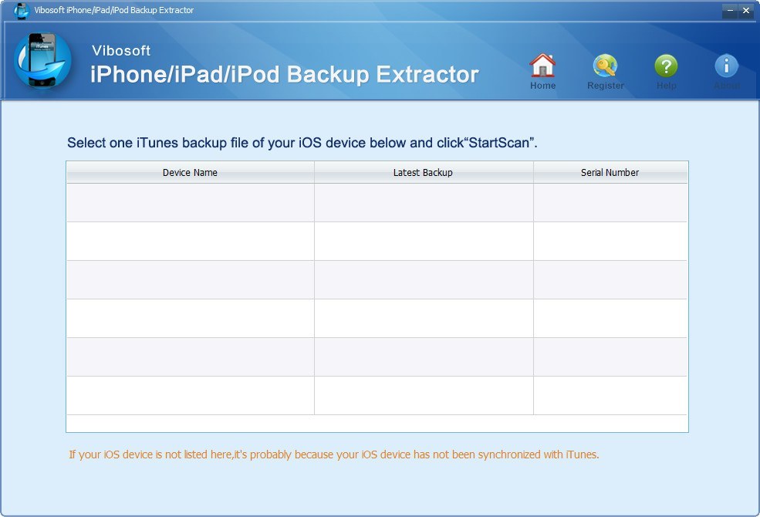Screen dimensions: 760x517
Task: Click the Vibosoft app logo in header
Action: click(x=42, y=61)
